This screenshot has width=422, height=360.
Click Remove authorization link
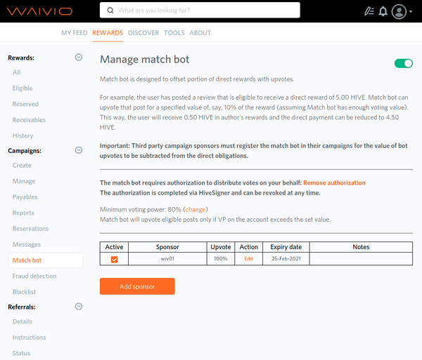pyautogui.click(x=334, y=183)
